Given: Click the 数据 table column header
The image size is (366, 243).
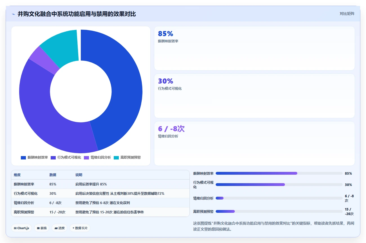Looking at the screenshot, I should [x=53, y=175].
